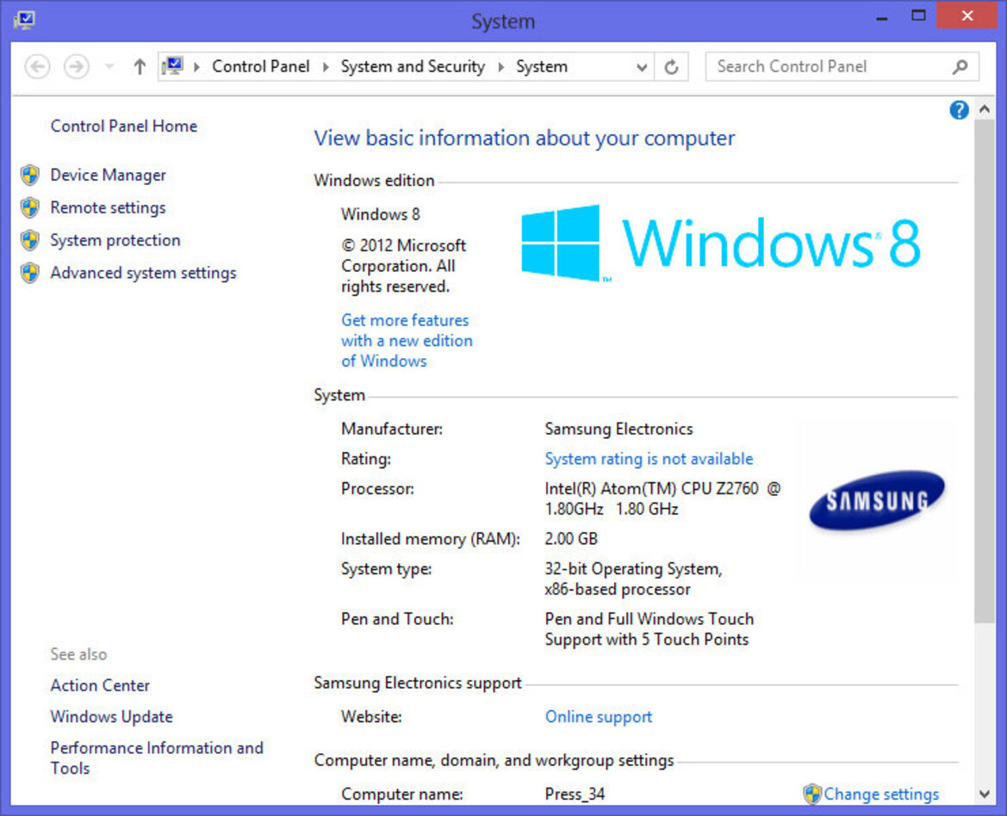Viewport: 1007px width, 816px height.
Task: Select System and Security breadcrumb
Action: coord(413,67)
